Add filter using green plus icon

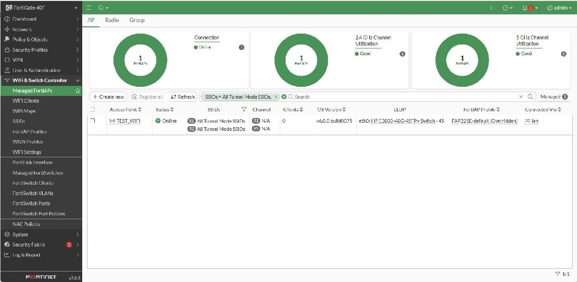click(284, 97)
